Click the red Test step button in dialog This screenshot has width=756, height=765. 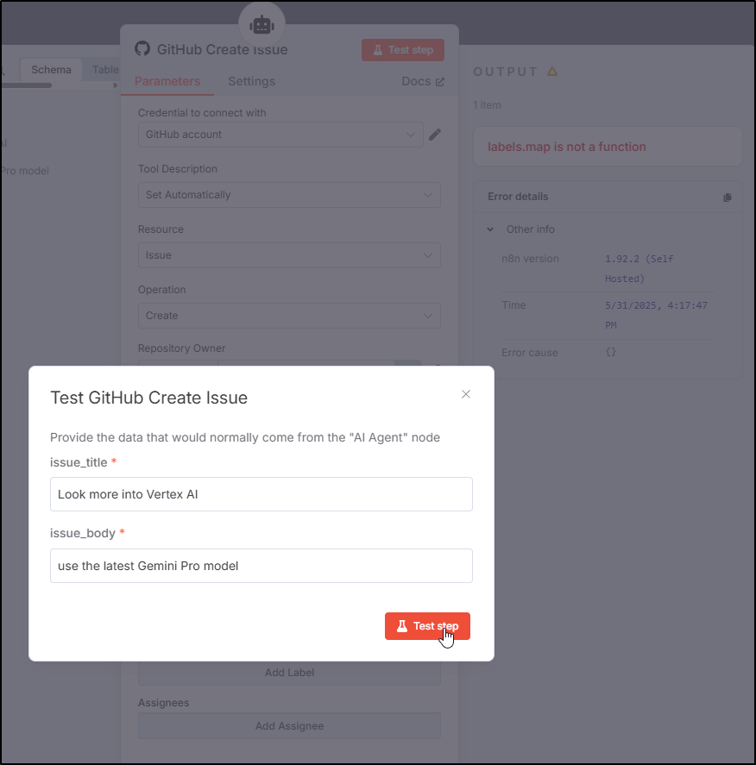point(427,626)
